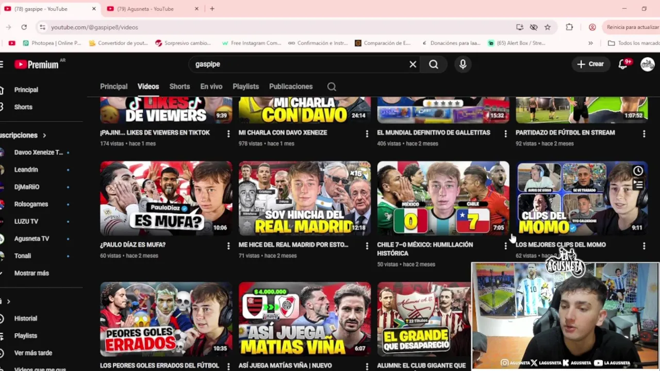Show more bookmarks chevron

[590, 43]
